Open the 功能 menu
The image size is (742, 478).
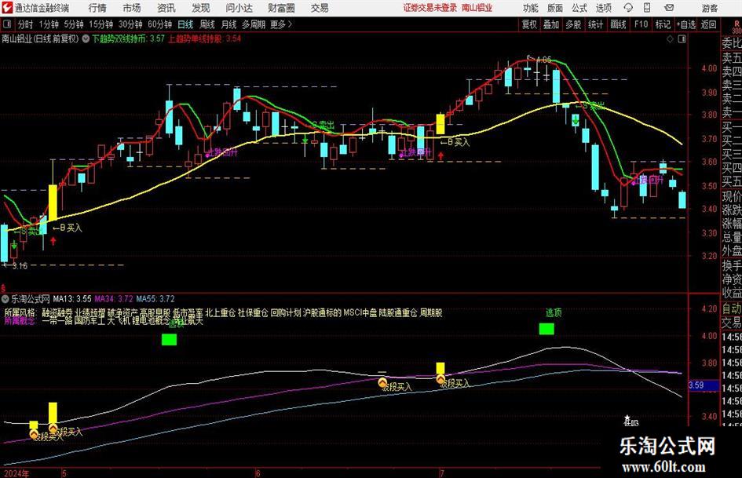(x=531, y=8)
